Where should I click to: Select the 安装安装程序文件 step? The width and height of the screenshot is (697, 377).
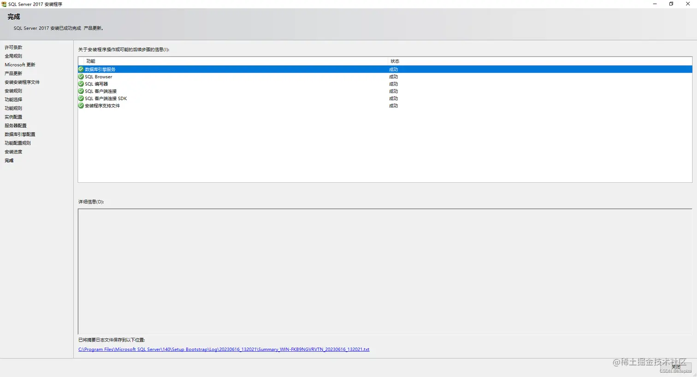22,82
